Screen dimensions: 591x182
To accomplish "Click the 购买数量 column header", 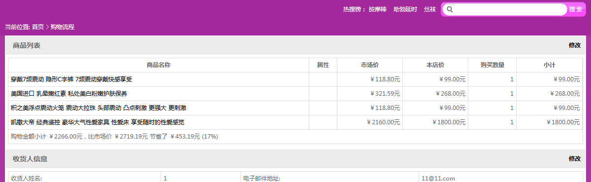I will (492, 65).
